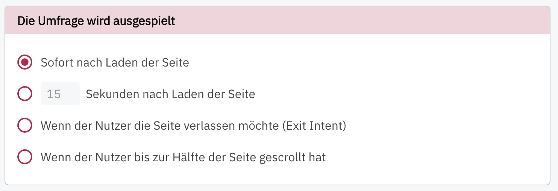This screenshot has width=558, height=191.
Task: Choose the Exit Intent radio option
Action: [x=25, y=126]
